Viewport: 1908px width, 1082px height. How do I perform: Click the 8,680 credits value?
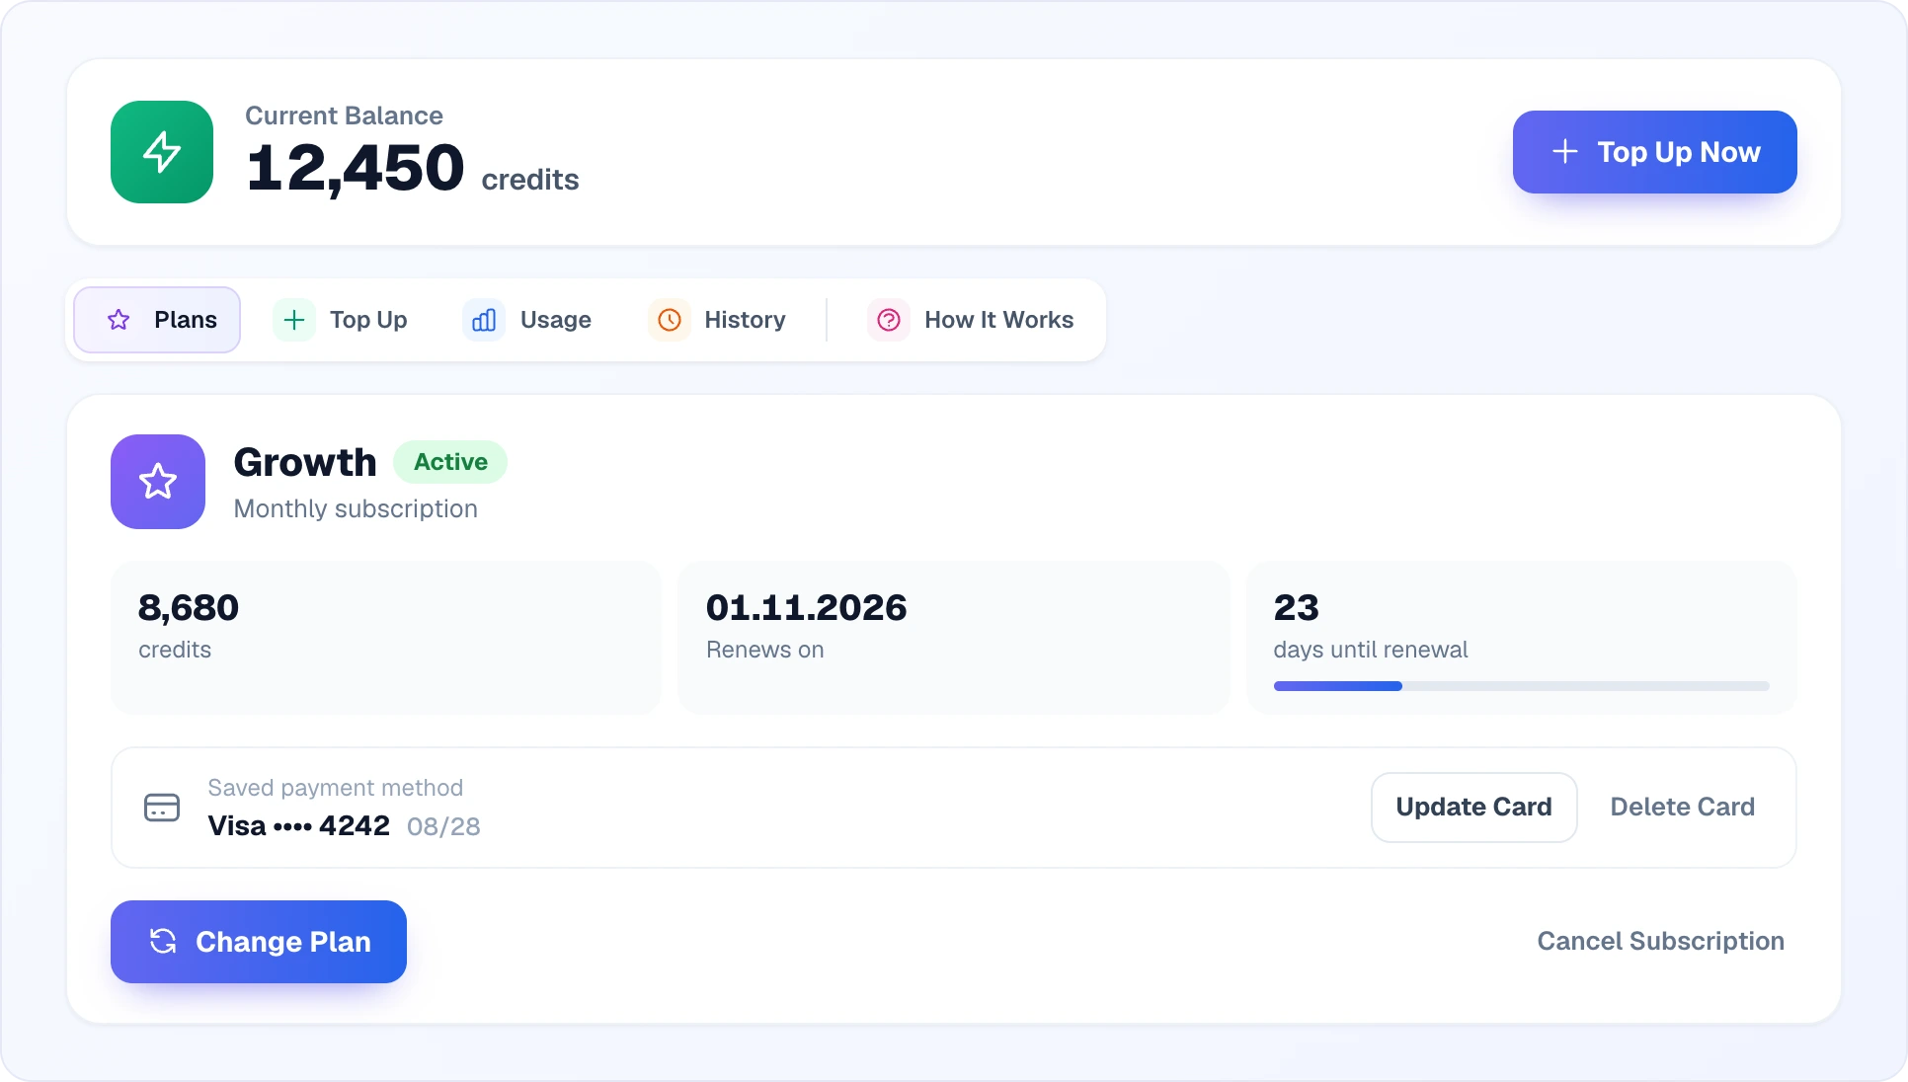click(189, 608)
